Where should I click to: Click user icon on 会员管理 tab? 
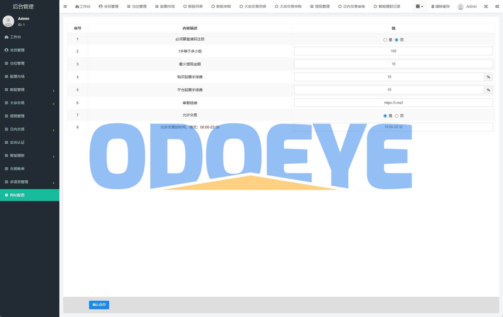101,6
